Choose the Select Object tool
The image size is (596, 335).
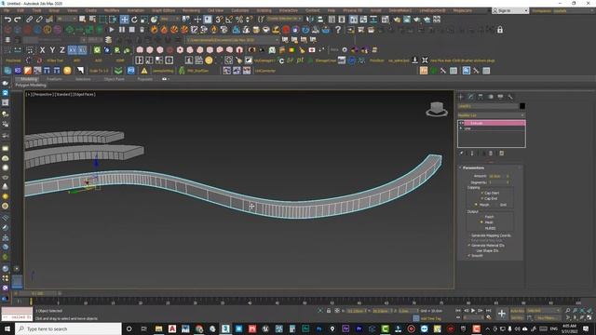point(83,19)
